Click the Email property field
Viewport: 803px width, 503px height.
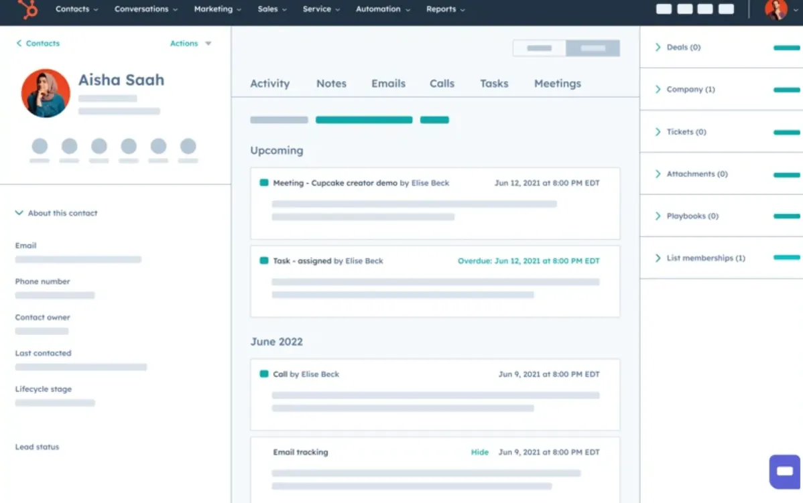(x=78, y=259)
